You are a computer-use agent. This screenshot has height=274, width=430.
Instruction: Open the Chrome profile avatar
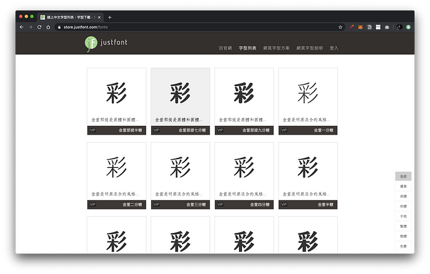coord(399,27)
